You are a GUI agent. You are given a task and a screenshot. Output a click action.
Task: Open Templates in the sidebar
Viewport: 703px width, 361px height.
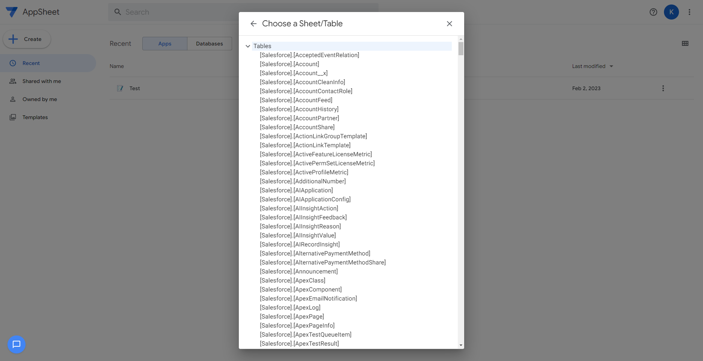48,117
